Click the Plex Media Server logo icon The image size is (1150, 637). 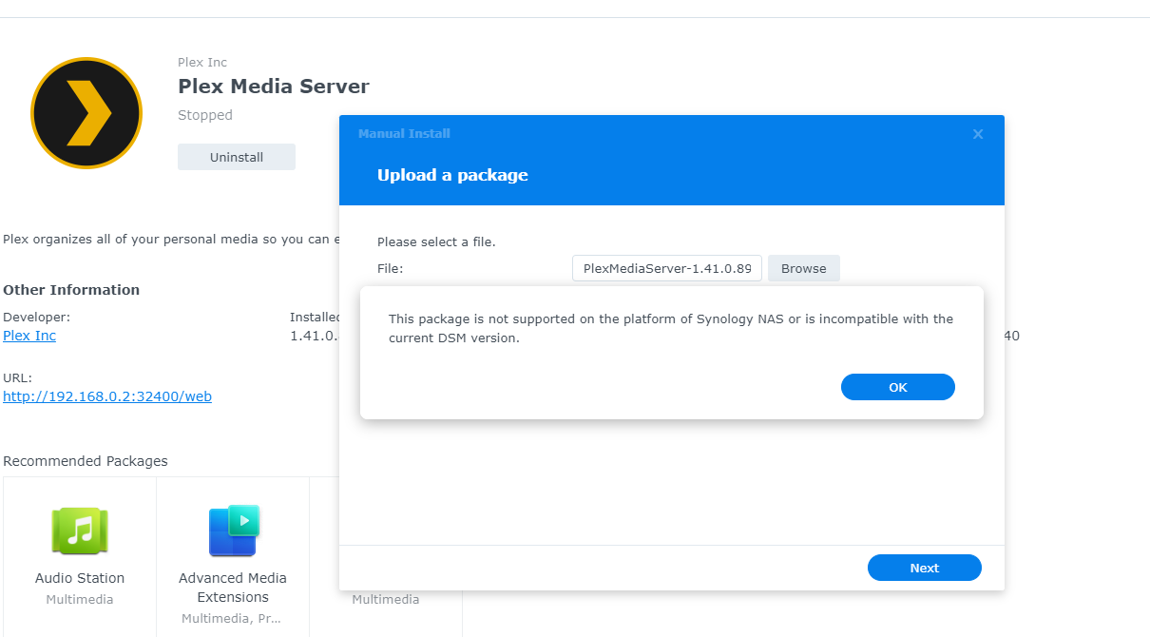(x=86, y=113)
